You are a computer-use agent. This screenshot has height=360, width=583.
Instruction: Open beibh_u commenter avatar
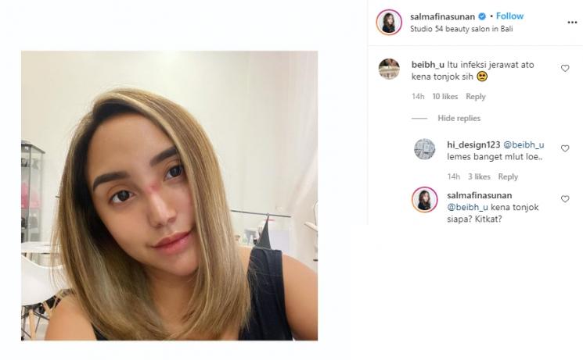[389, 69]
